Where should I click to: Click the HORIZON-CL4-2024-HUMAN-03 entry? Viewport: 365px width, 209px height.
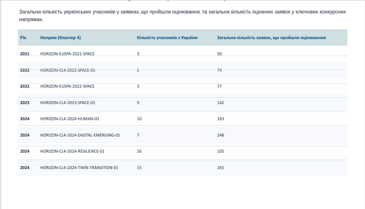(70, 119)
